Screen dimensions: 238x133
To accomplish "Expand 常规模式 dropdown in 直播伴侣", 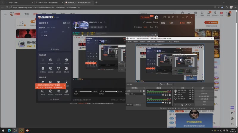I will 44,23.
